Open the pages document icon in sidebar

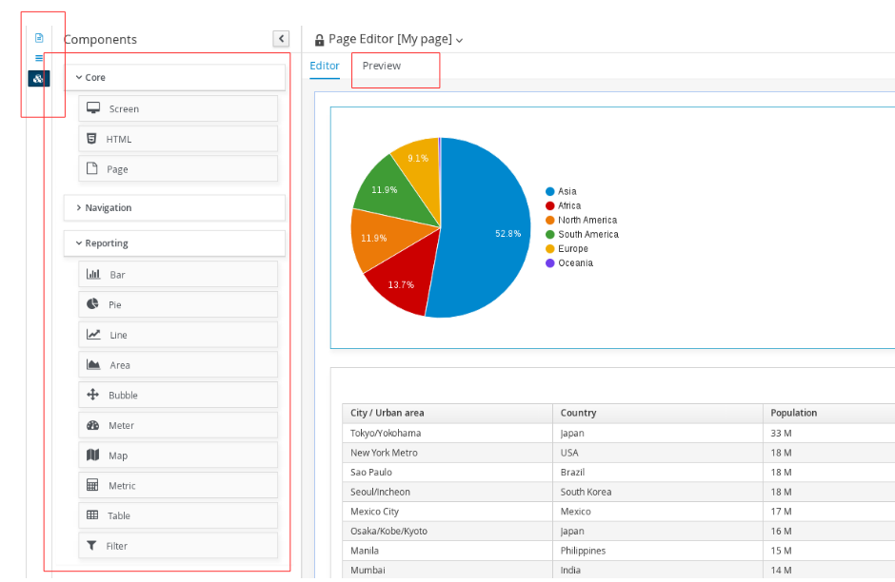(x=39, y=38)
